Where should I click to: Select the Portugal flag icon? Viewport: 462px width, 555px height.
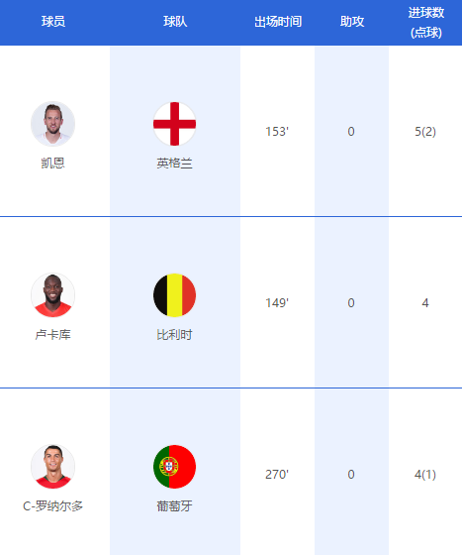coord(174,467)
